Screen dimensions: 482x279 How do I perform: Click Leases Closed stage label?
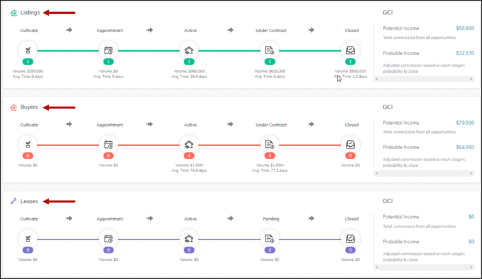tap(351, 219)
